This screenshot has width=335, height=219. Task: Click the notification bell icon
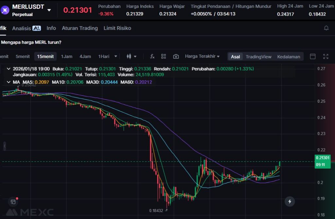coord(326,28)
